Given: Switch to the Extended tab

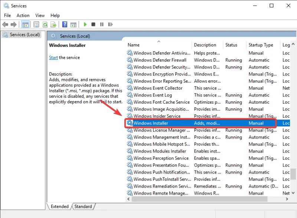Looking at the screenshot, I should pyautogui.click(x=60, y=206).
